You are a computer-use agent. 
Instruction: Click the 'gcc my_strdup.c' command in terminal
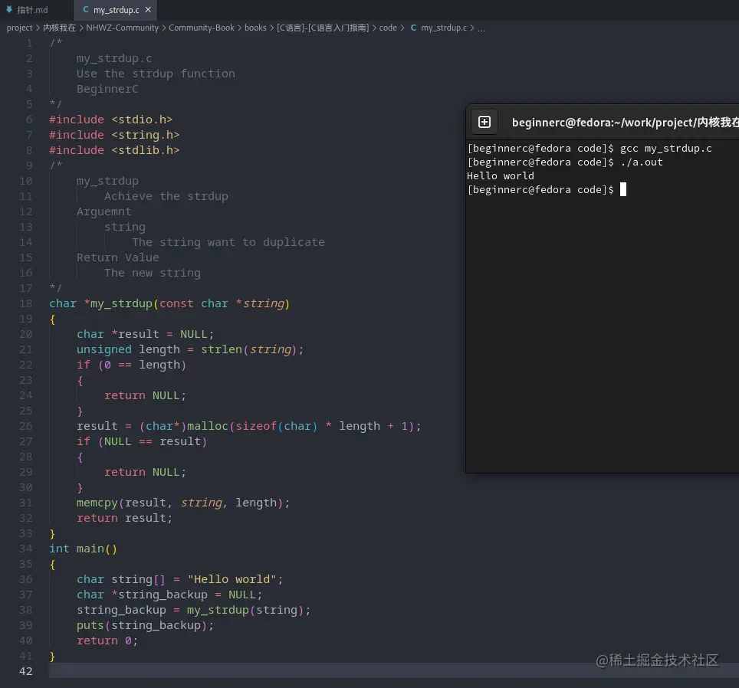(666, 149)
